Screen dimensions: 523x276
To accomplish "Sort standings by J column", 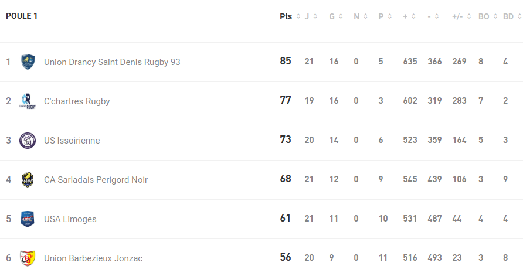I will pyautogui.click(x=311, y=16).
